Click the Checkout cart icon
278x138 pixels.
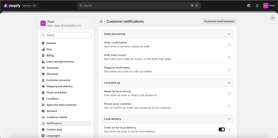[x=43, y=74]
